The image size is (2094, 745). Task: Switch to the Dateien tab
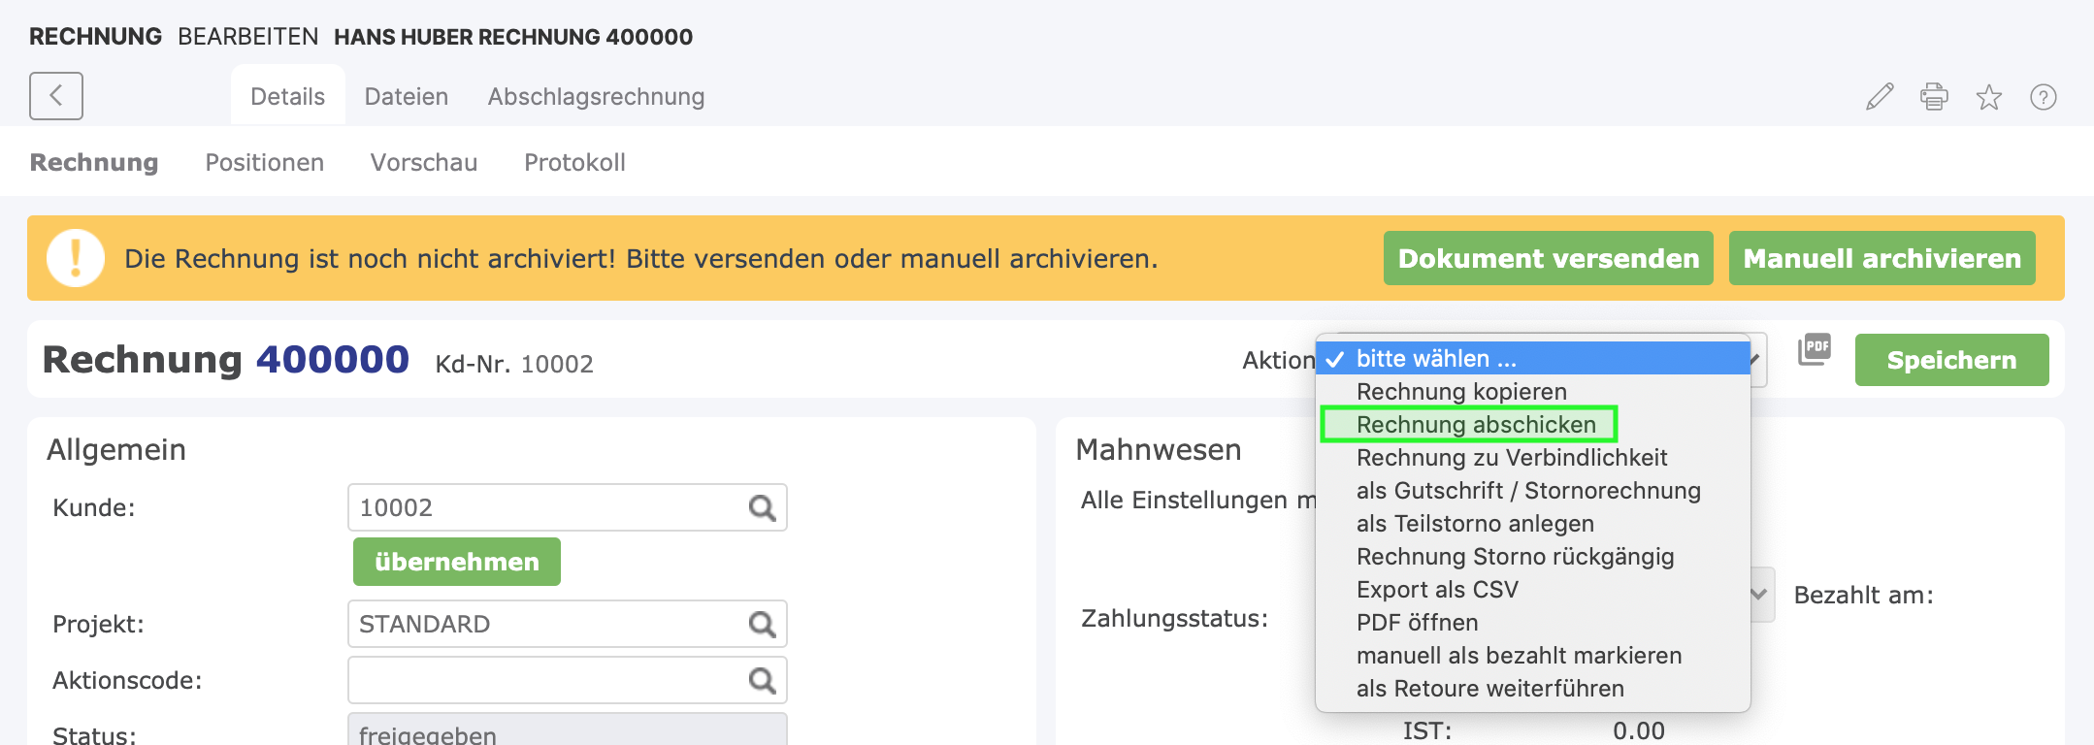click(406, 97)
